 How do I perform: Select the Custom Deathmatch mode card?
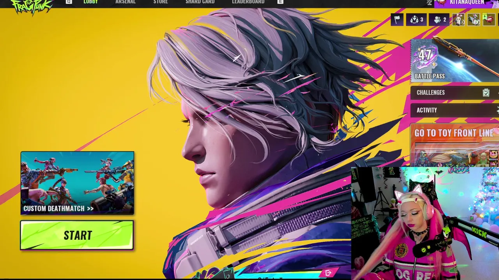[77, 183]
